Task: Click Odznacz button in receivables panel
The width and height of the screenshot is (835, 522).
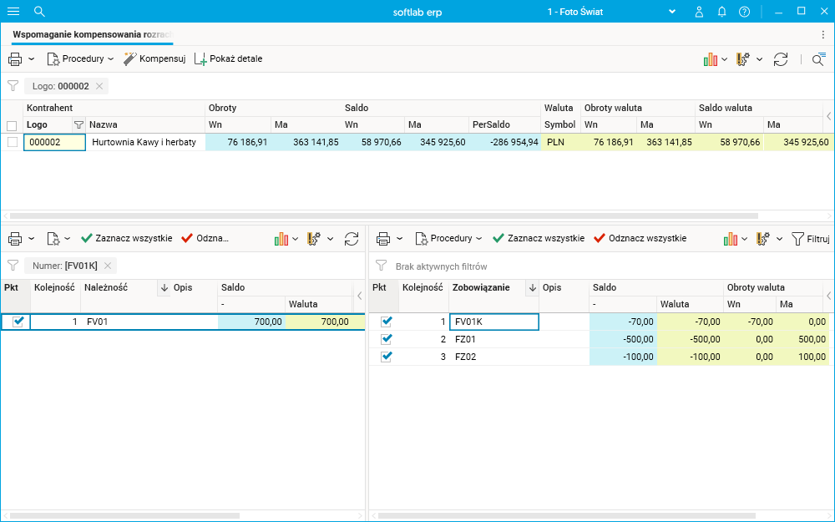Action: (205, 238)
